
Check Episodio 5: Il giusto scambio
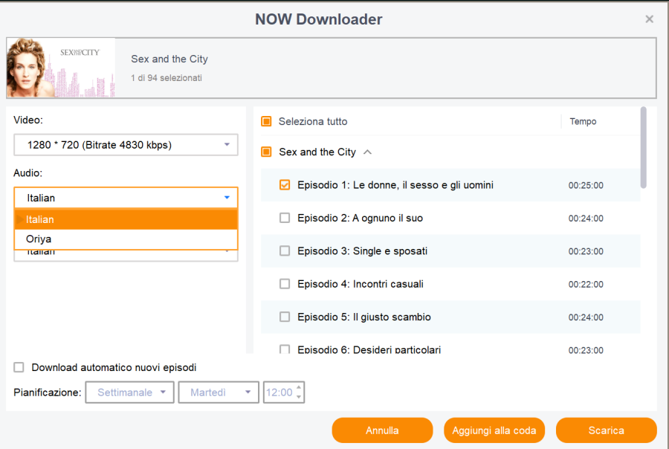pos(285,317)
